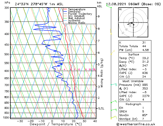Select the Temperature legend label
Image resolution: width=163 pixels, height=126 pixels.
tap(77, 9)
